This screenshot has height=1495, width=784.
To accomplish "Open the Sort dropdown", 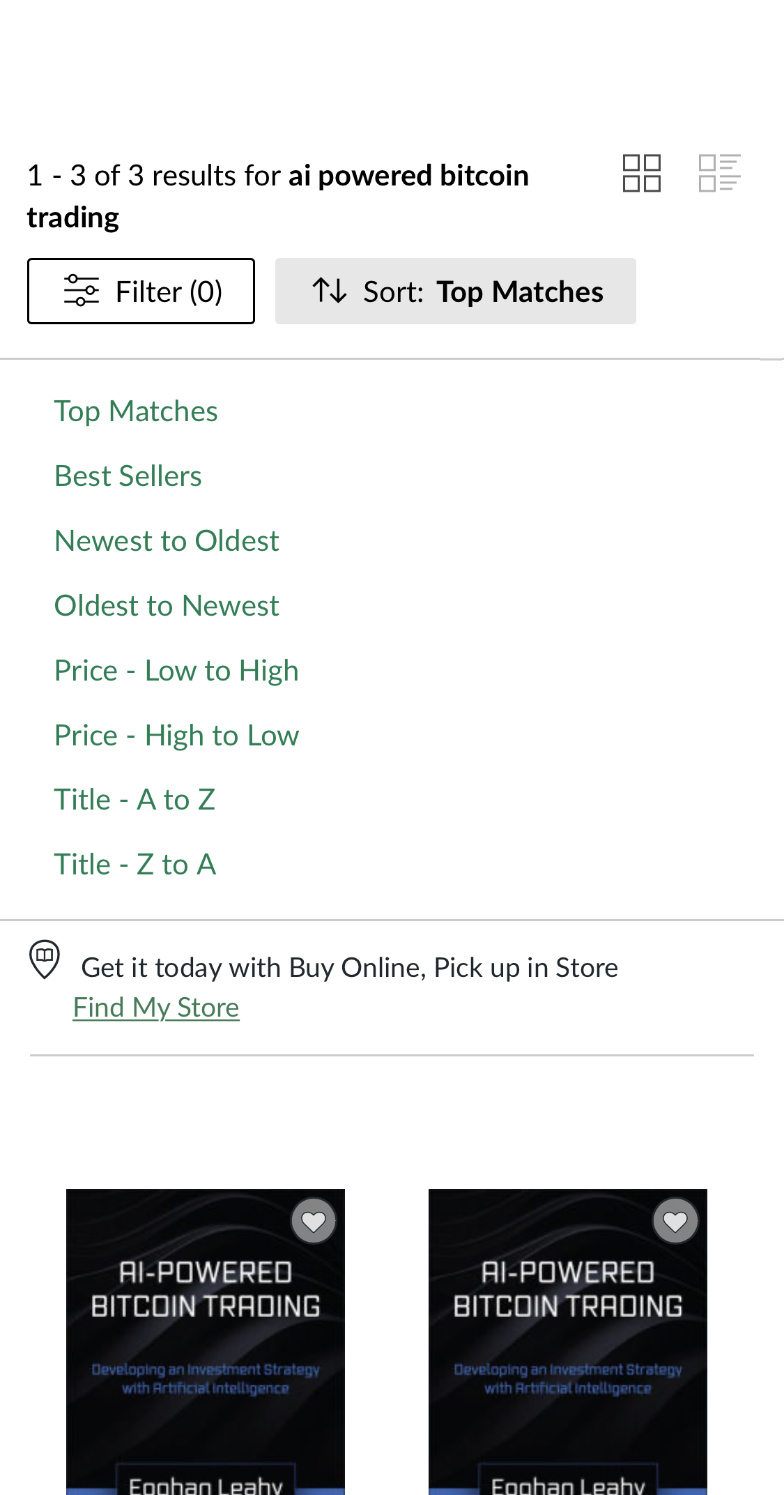I will (x=456, y=291).
